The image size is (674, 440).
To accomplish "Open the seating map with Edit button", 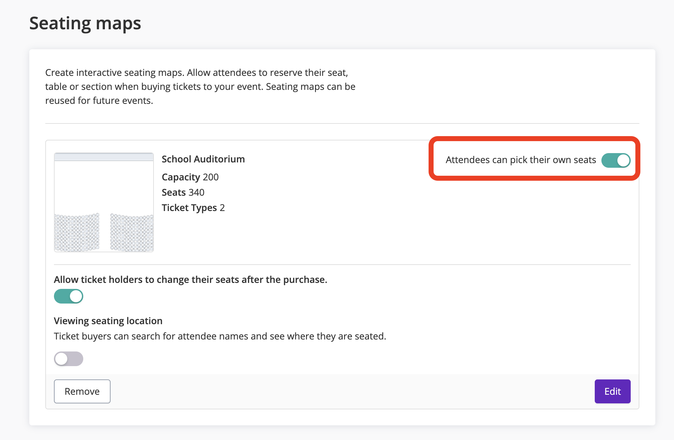I will (612, 391).
